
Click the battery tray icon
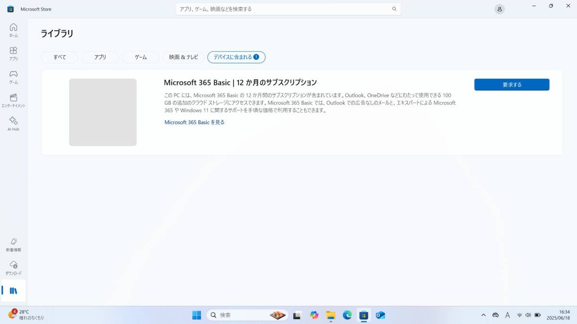coord(538,315)
